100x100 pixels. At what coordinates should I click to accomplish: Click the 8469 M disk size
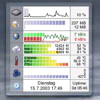(62, 52)
